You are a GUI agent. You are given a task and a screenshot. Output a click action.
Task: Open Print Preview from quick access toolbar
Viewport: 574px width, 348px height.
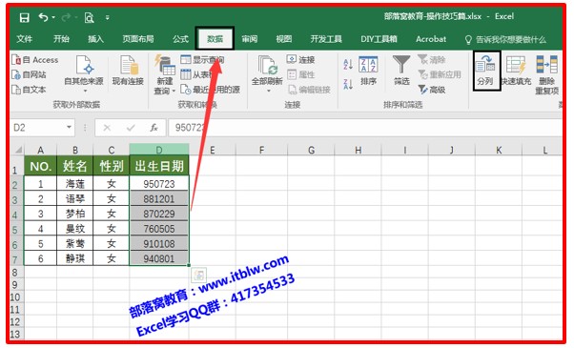(x=89, y=17)
